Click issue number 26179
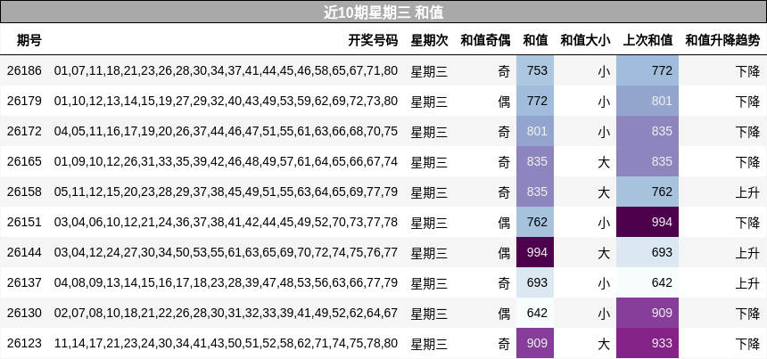The height and width of the screenshot is (359, 767). pyautogui.click(x=24, y=101)
